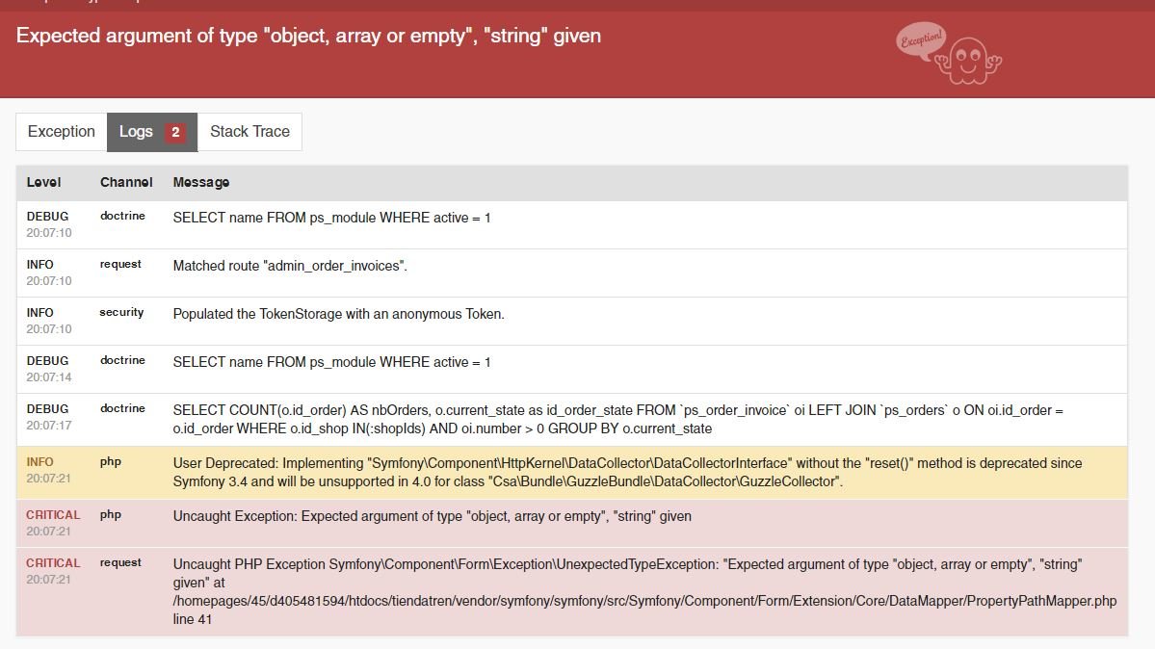This screenshot has height=649, width=1155.
Task: Click the doctrine channel in the 20:07:17 row
Action: coord(122,408)
